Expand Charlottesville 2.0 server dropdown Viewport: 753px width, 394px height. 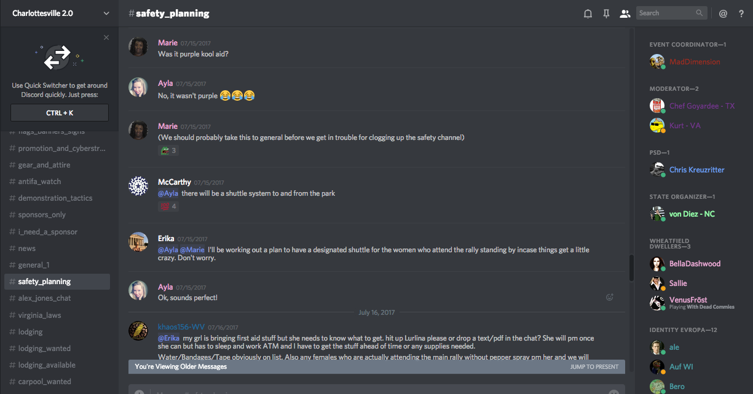click(106, 13)
